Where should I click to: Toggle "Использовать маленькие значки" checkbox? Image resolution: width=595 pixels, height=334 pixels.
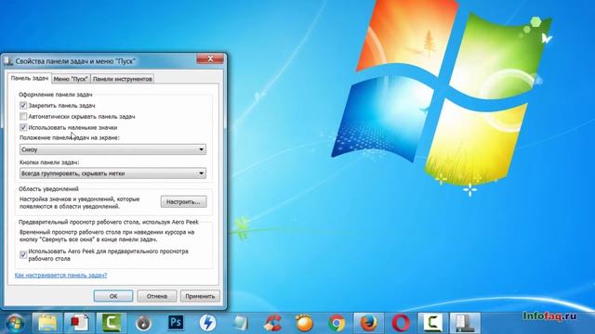click(23, 127)
